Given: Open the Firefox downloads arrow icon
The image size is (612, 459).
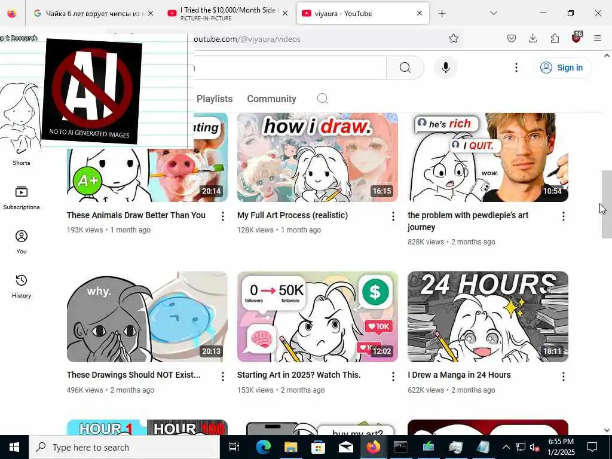Looking at the screenshot, I should click(533, 38).
